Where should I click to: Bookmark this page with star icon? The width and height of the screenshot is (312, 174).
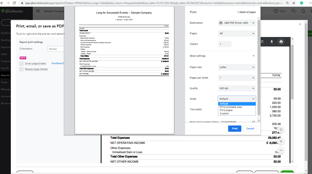(294, 3)
